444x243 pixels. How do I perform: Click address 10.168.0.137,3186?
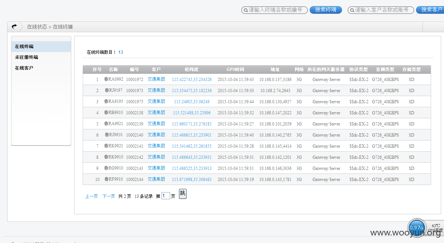(x=275, y=80)
